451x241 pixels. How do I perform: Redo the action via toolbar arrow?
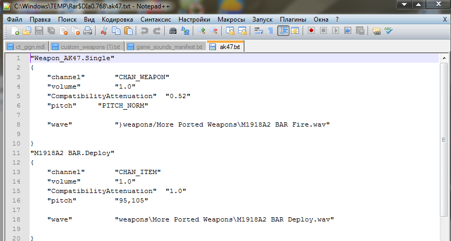coord(156,31)
